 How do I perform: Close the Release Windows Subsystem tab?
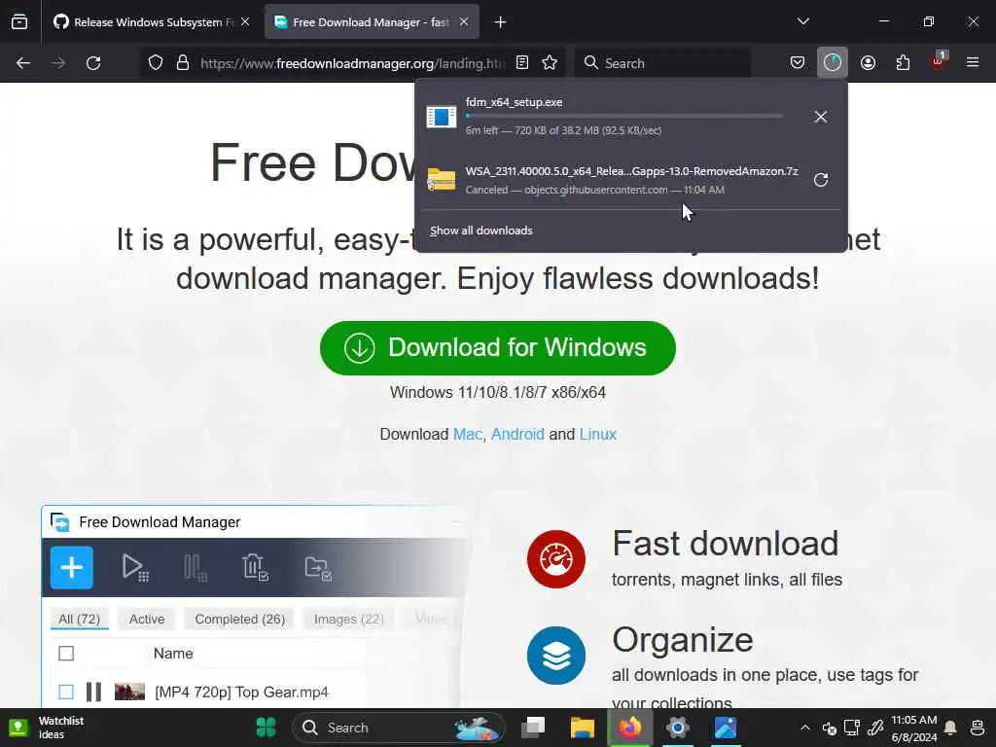(x=245, y=22)
